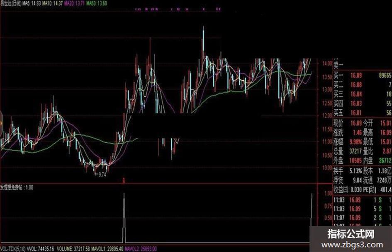The height and width of the screenshot is (252, 392).
Task: Click the PE(动) value 401.4
Action: pos(386,190)
